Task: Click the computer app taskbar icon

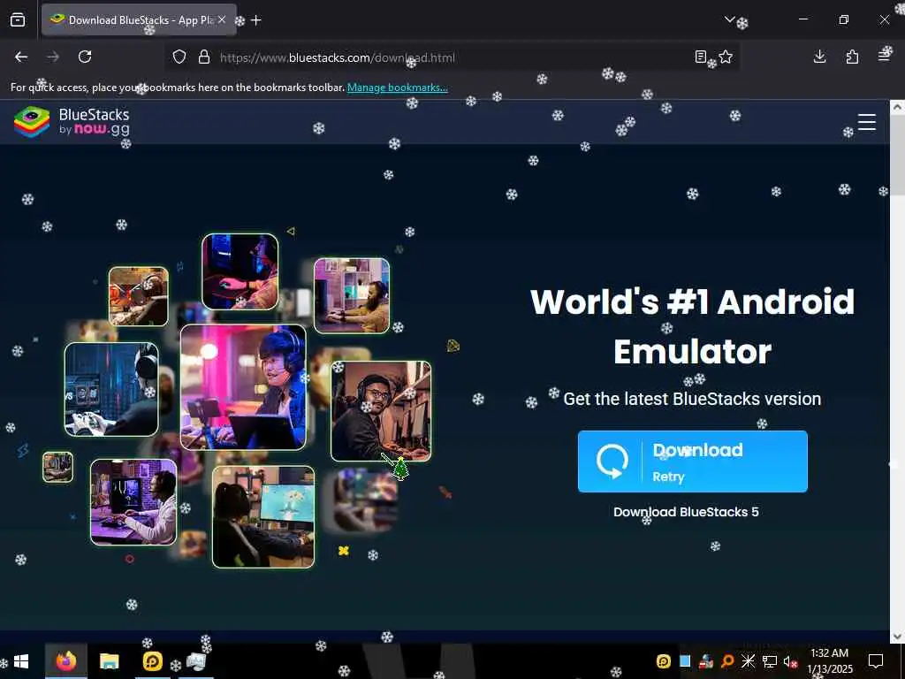Action: (x=195, y=661)
